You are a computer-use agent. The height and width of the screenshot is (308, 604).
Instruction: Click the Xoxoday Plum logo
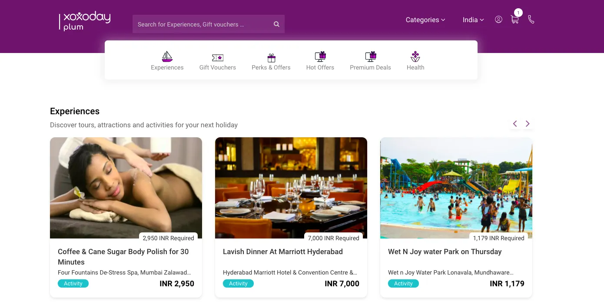click(84, 20)
